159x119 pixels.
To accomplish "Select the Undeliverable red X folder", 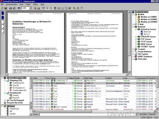I will tap(10, 90).
